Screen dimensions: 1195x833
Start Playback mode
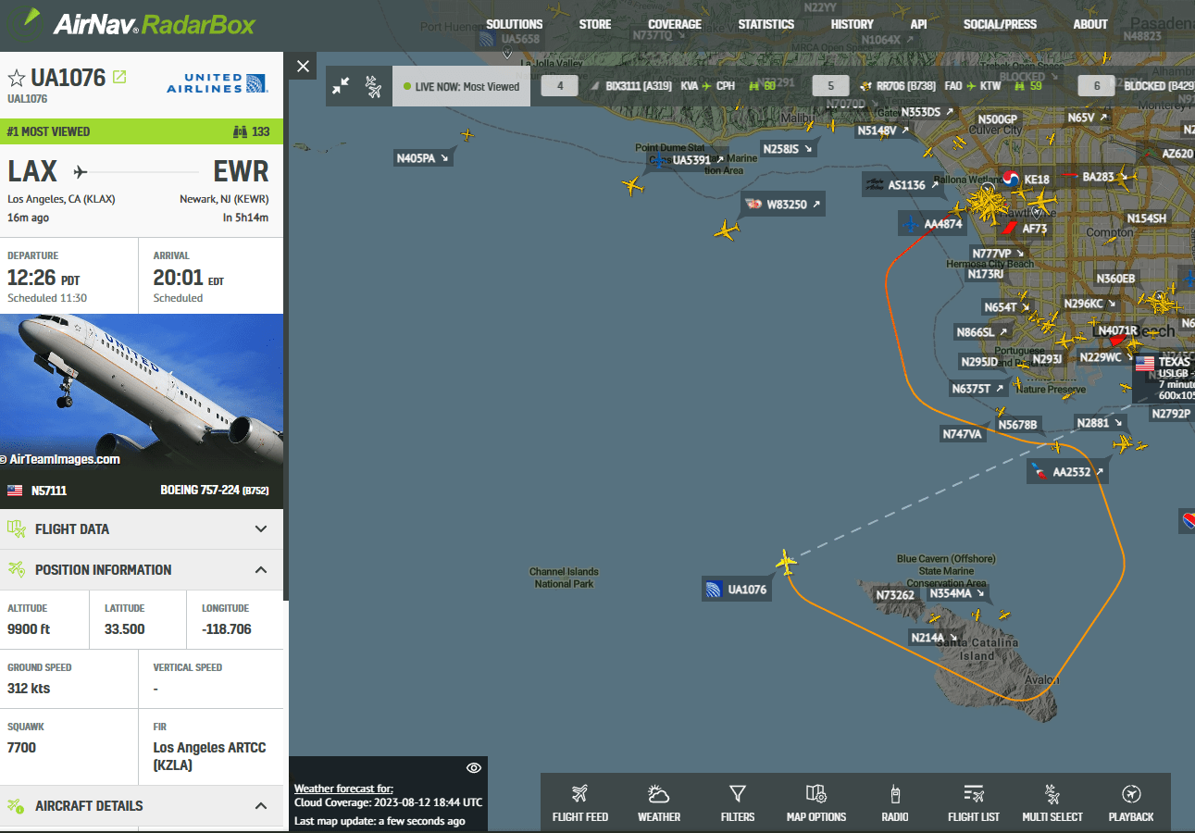(1131, 802)
